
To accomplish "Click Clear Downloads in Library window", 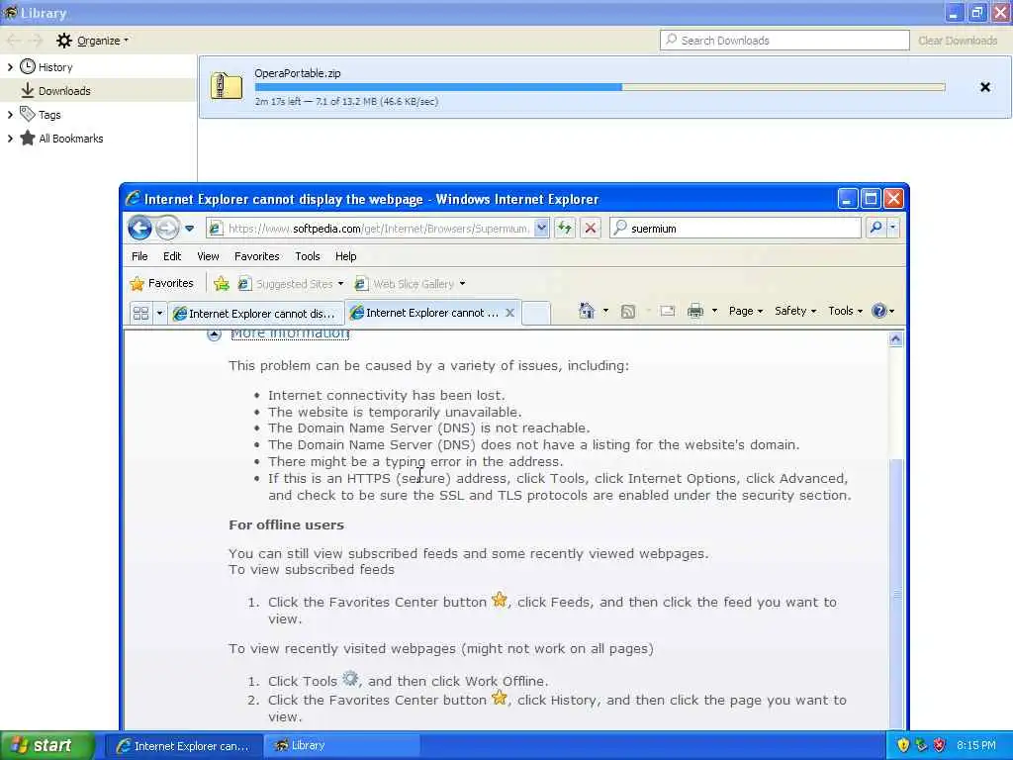I will point(958,41).
